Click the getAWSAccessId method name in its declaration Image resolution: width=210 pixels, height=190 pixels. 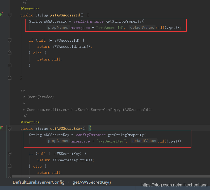[65, 15]
